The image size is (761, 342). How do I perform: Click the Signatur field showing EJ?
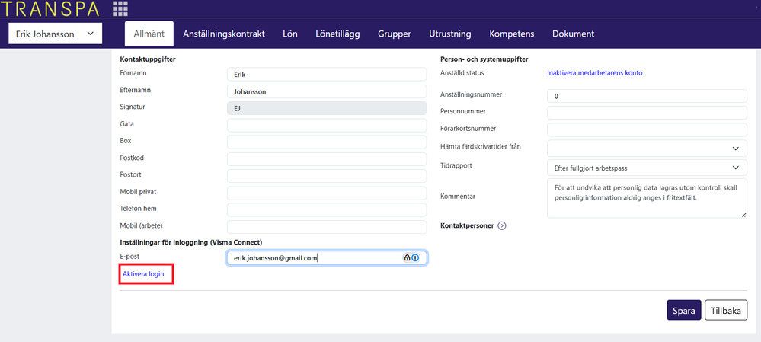click(327, 109)
